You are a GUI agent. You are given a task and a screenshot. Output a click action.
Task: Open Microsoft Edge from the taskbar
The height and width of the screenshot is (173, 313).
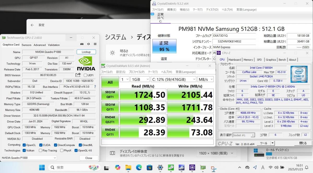139,167
